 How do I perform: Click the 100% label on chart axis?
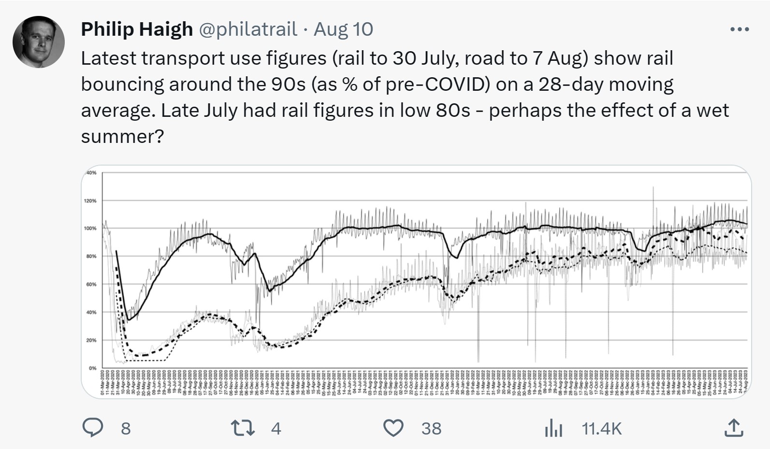click(x=90, y=228)
